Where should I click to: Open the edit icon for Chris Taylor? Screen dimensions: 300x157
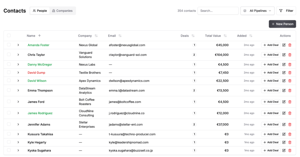pos(284,55)
